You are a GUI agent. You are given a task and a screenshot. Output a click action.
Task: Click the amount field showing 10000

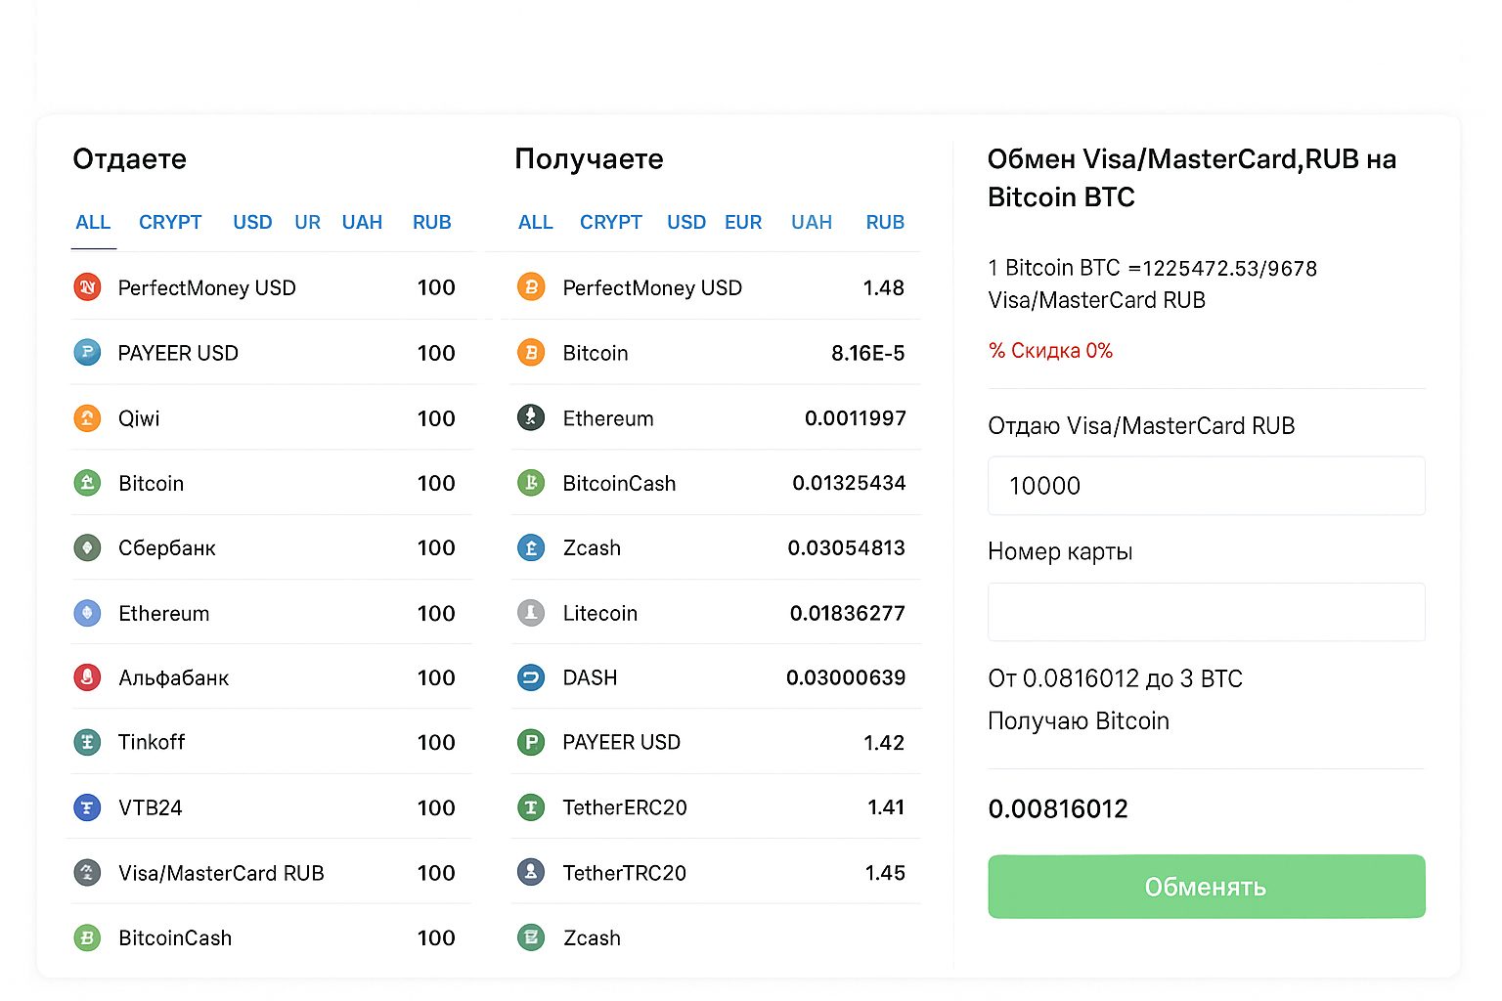[x=1206, y=486]
